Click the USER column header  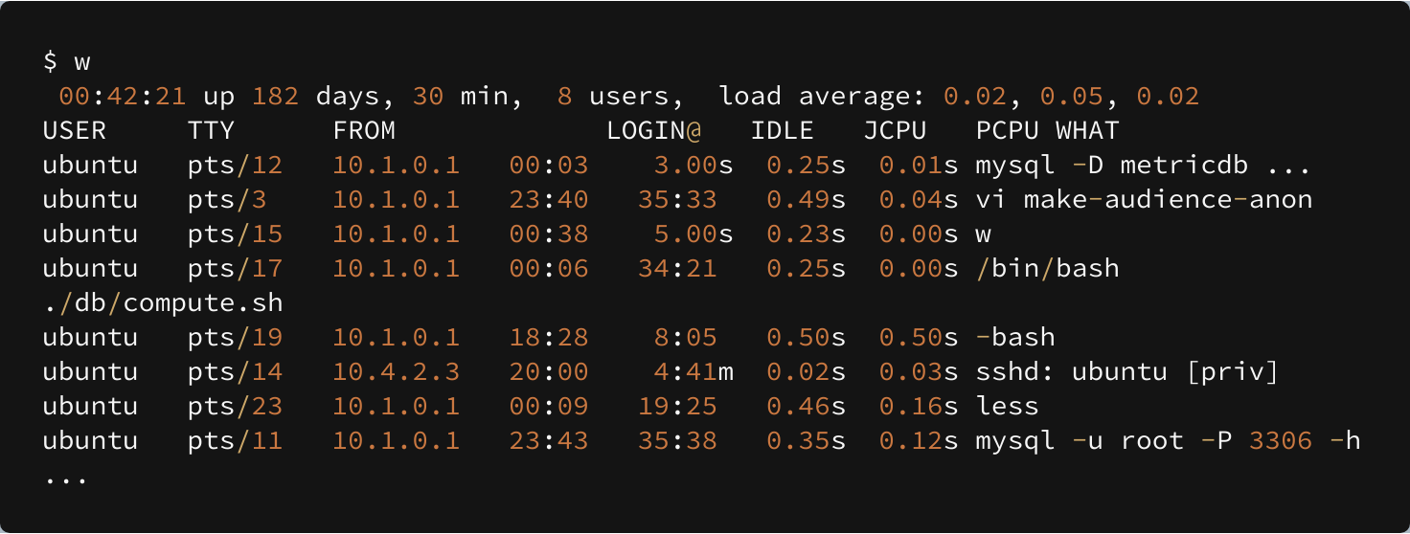(75, 130)
